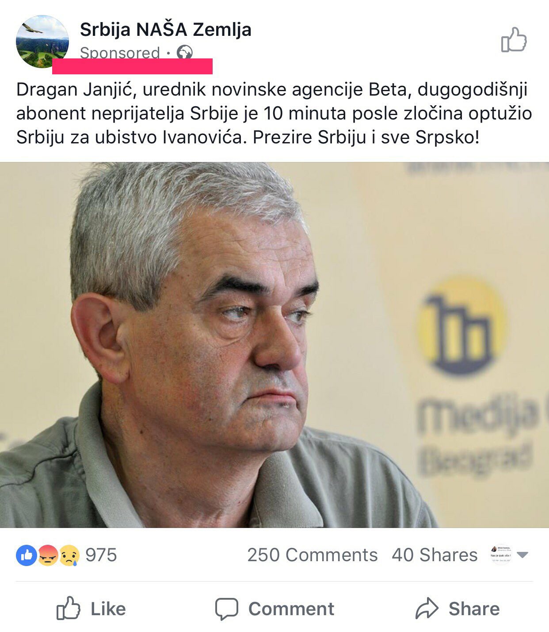Open the Srbija NAŠA Zemlja page name
This screenshot has height=632, width=549.
click(166, 30)
